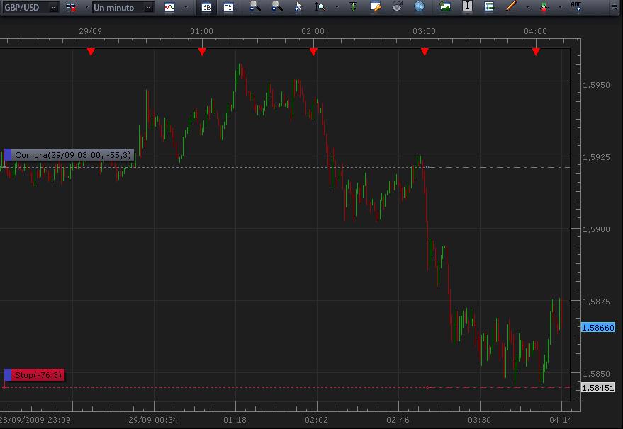Click the 1,5875 price axis label
623x429 pixels.
coord(596,302)
